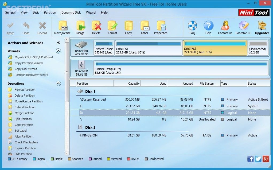The width and height of the screenshot is (273, 170).
Task: Click the Apply checkmark icon
Action: tap(10, 26)
